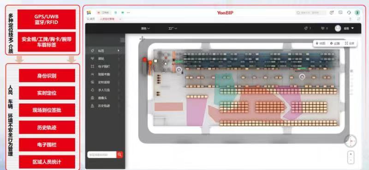Open the 电子围栏 fence sidebar icon
369x170 pixels.
(x=93, y=66)
